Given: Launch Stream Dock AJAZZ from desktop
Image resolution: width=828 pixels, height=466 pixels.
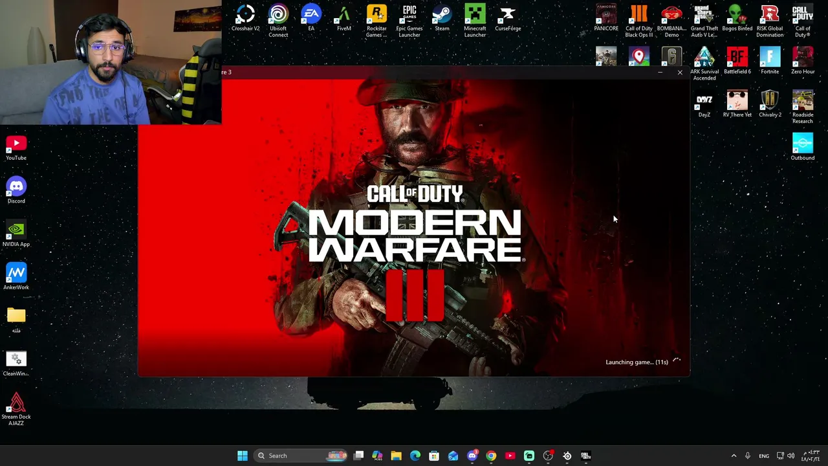Looking at the screenshot, I should point(16,410).
